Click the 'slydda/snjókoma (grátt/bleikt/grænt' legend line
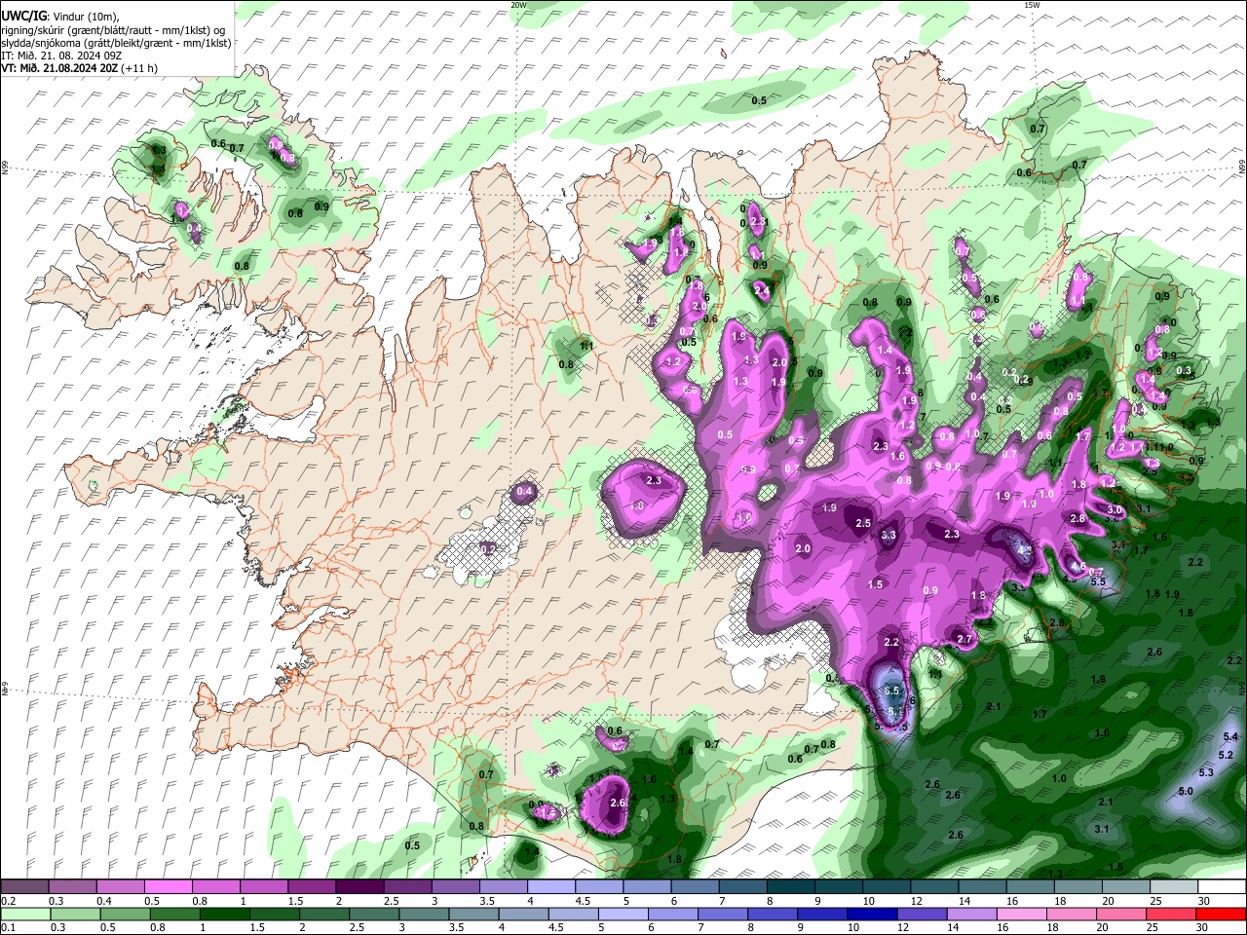This screenshot has height=935, width=1247. [x=116, y=43]
